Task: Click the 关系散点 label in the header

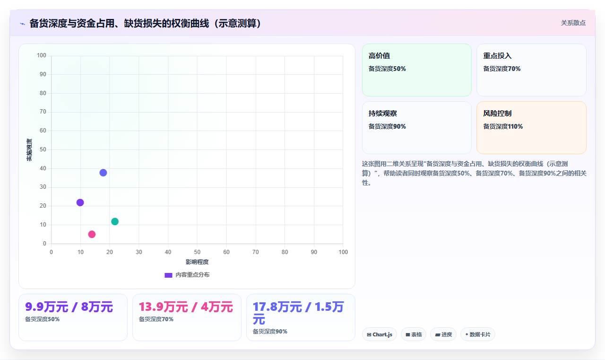Action: [573, 23]
